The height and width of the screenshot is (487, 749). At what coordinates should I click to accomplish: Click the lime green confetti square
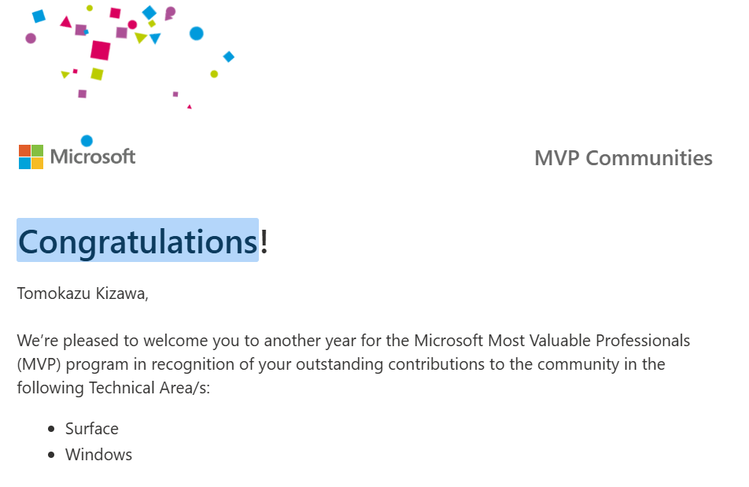tap(97, 74)
